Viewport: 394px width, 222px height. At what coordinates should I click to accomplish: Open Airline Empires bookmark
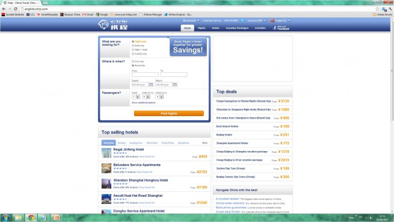tap(178, 14)
